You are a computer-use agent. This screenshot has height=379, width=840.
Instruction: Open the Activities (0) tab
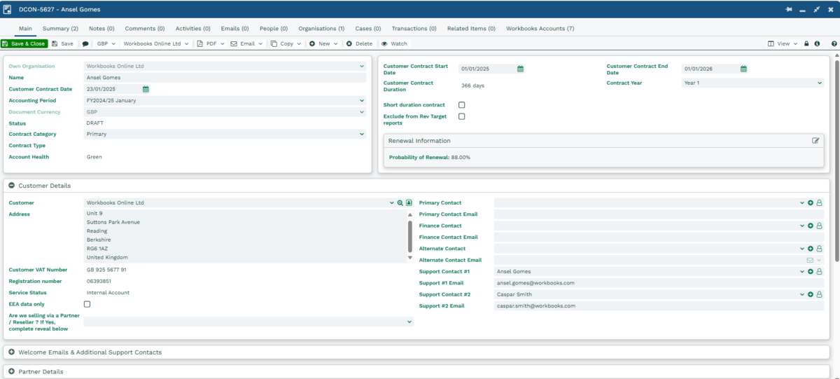192,29
